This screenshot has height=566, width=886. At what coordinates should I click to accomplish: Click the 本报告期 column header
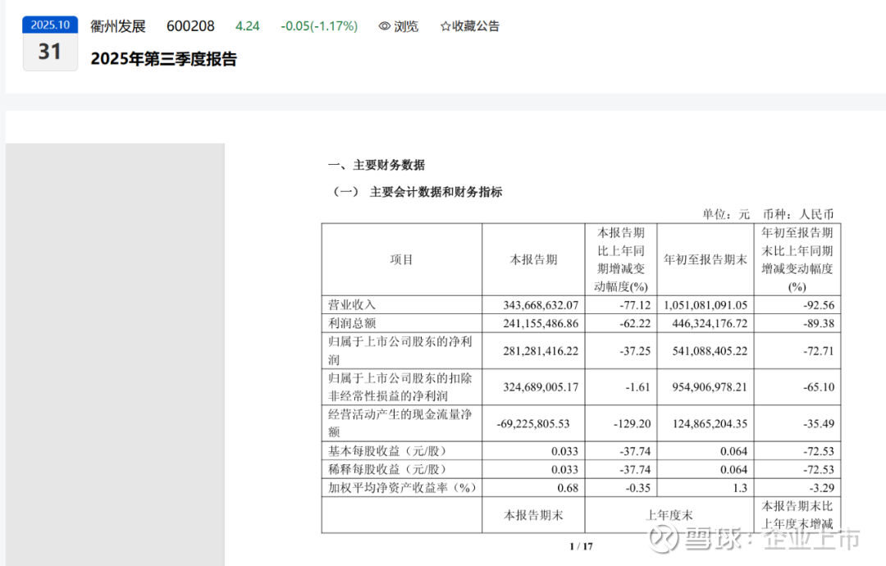(533, 259)
